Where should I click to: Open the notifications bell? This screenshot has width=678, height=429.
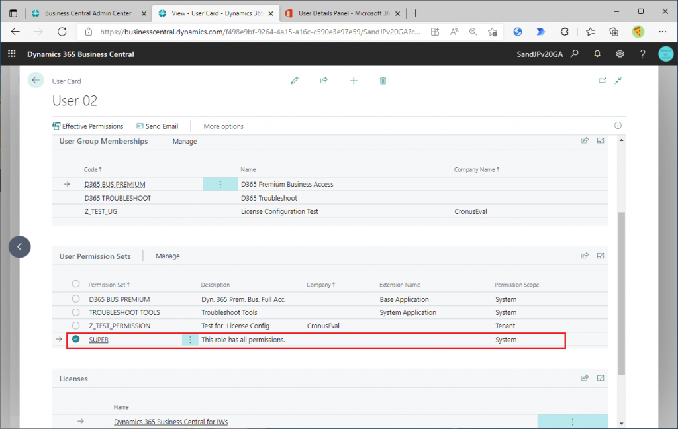click(x=597, y=54)
